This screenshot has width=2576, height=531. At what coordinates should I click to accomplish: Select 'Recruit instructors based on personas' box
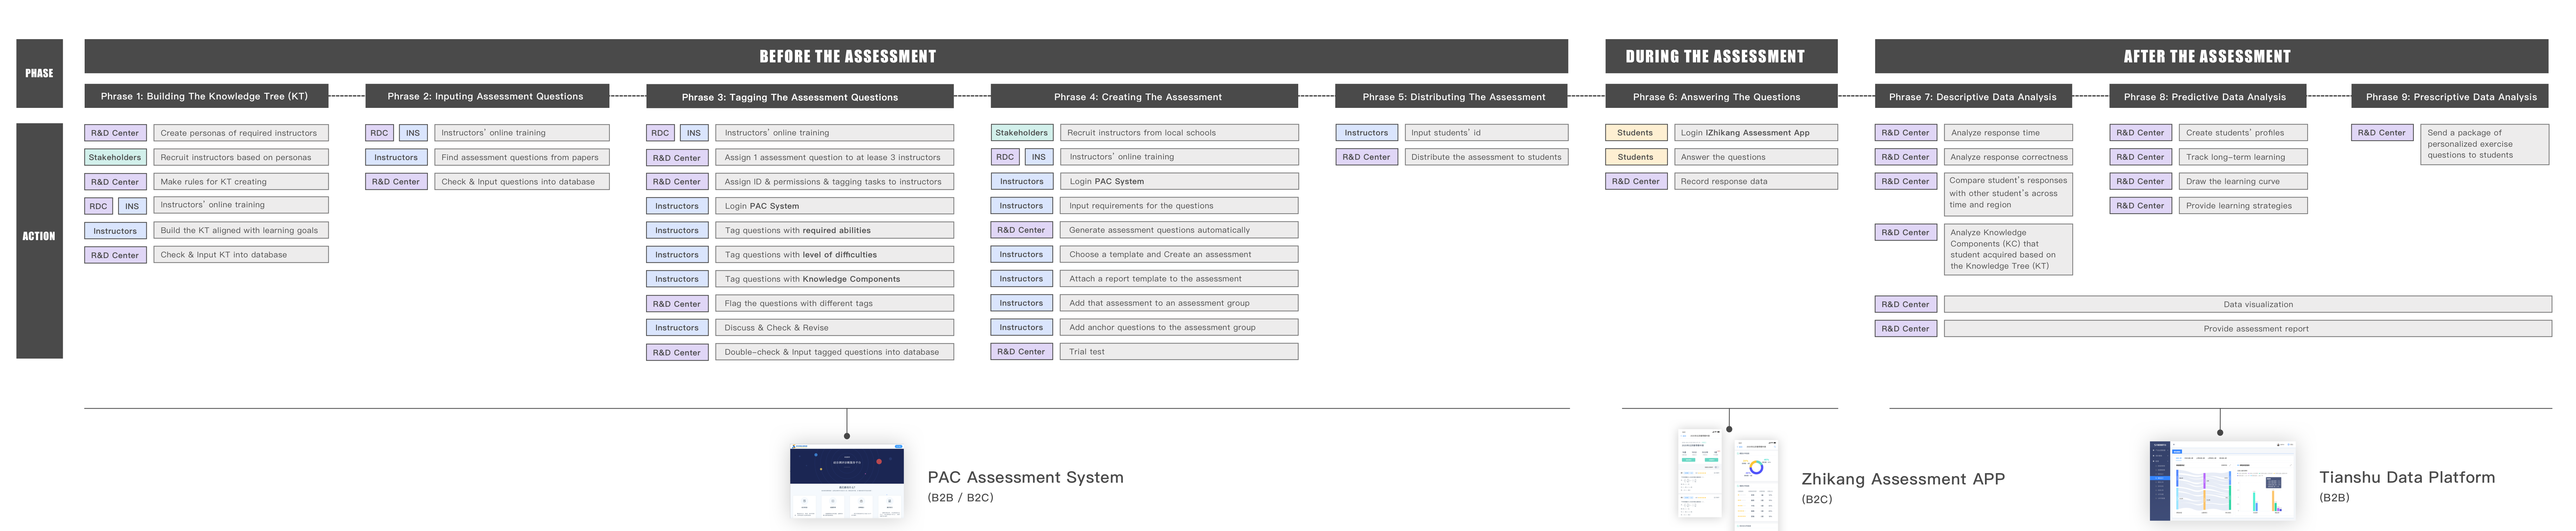point(241,157)
